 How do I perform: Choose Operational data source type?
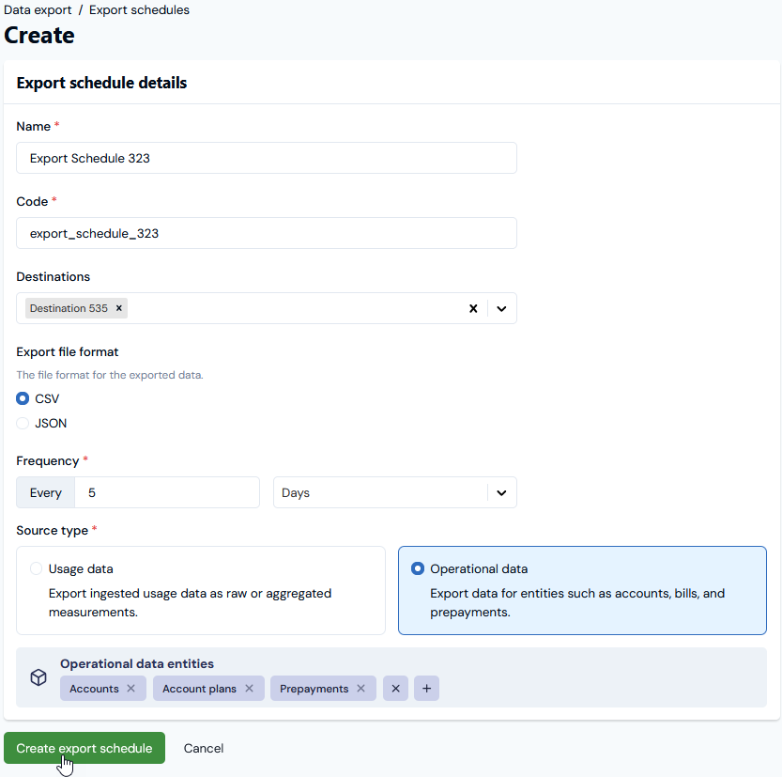tap(582, 590)
